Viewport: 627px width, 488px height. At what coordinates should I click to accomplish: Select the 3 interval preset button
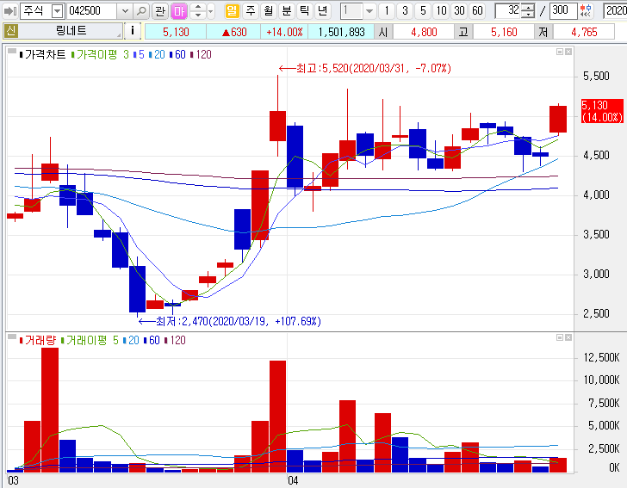point(405,11)
